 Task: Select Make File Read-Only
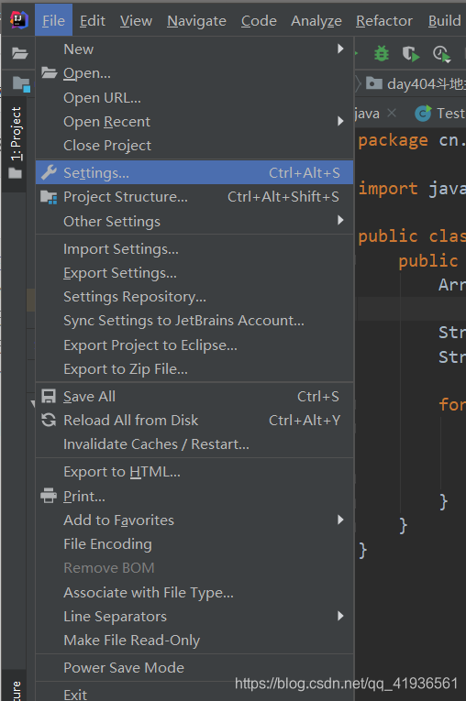point(194,641)
